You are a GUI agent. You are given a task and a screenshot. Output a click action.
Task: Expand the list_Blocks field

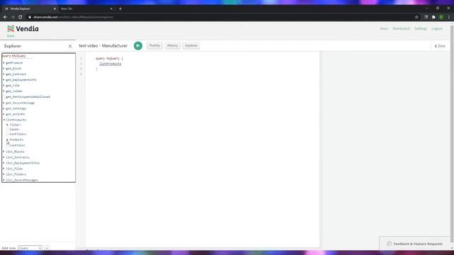[x=4, y=152]
